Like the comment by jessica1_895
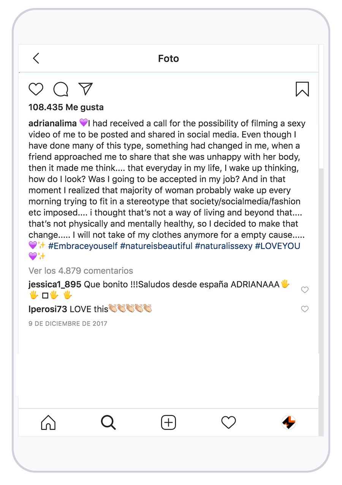The height and width of the screenshot is (485, 342). tap(304, 290)
